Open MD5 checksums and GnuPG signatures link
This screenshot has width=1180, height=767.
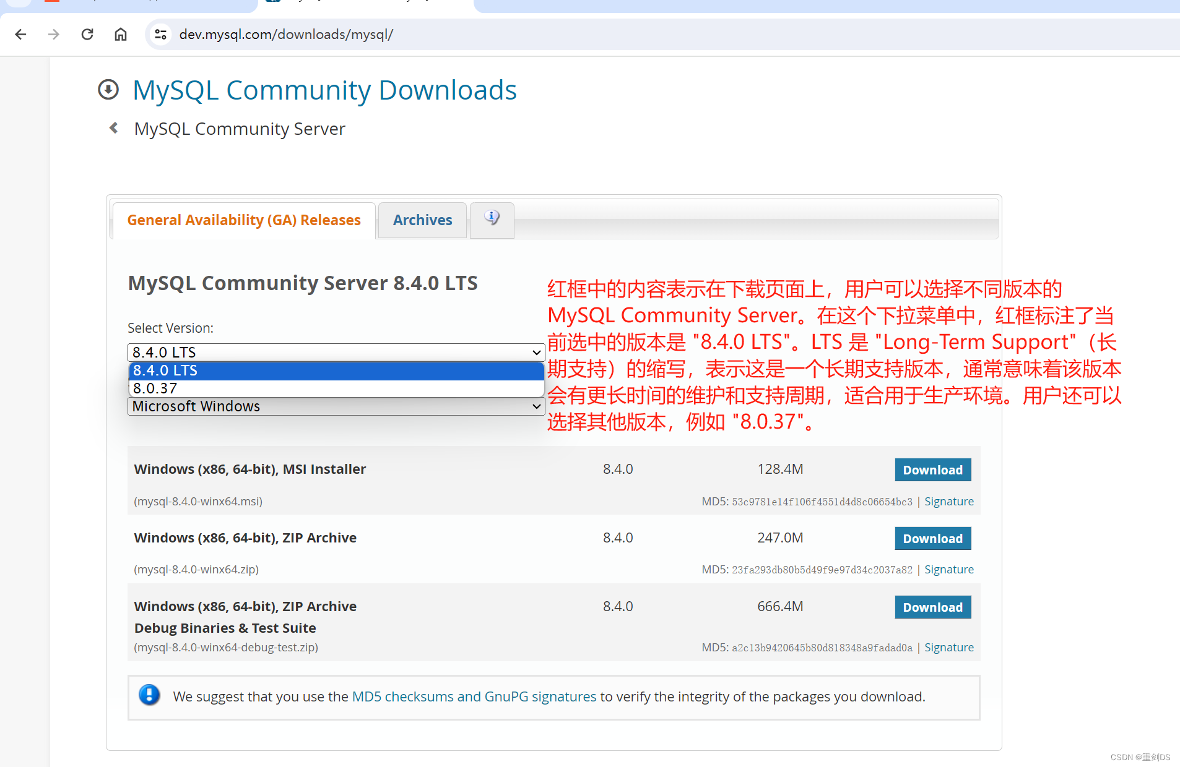[474, 696]
